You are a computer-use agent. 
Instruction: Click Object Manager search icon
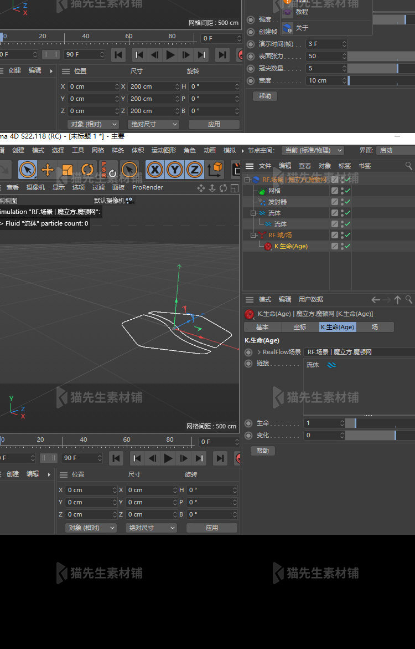tap(409, 166)
